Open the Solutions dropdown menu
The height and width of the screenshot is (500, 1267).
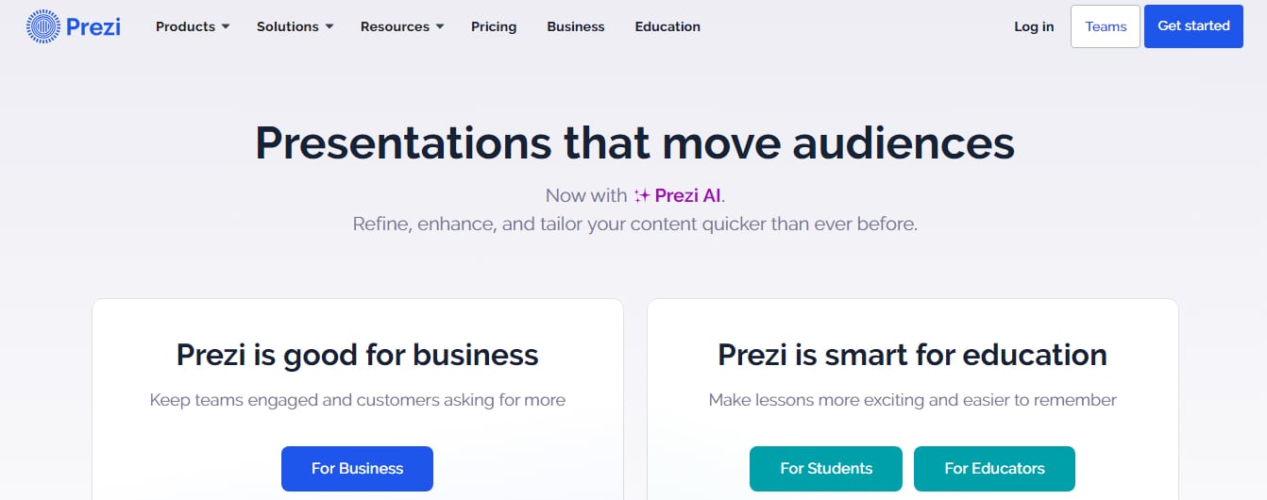click(x=295, y=26)
